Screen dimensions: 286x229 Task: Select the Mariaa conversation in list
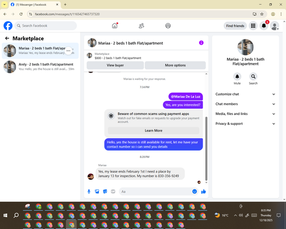tap(40, 51)
